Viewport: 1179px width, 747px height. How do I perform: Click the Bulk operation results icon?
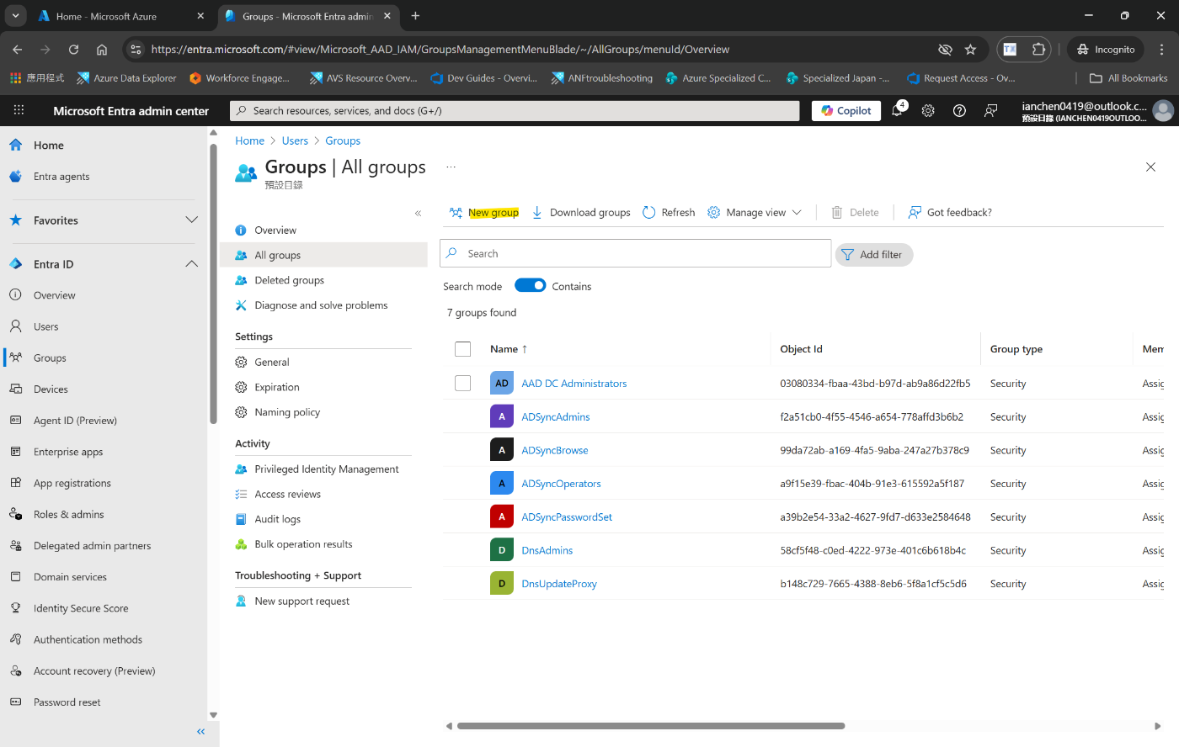(x=241, y=544)
